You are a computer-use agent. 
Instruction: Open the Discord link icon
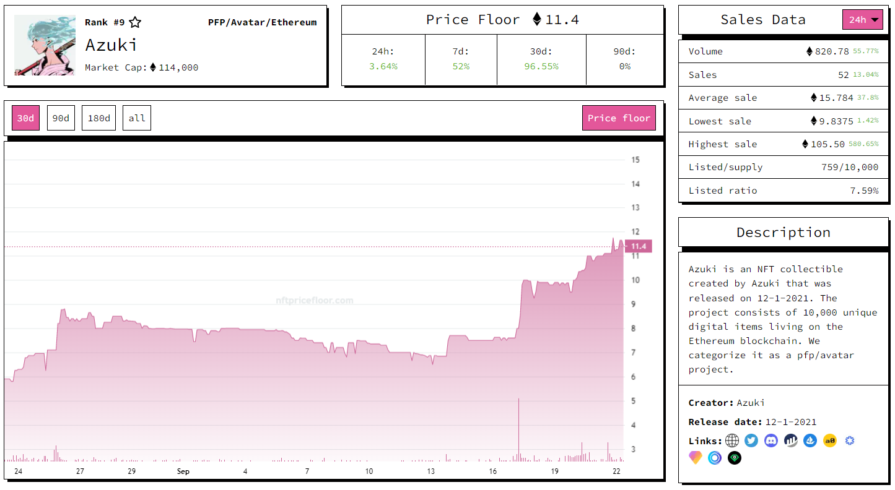click(x=771, y=441)
